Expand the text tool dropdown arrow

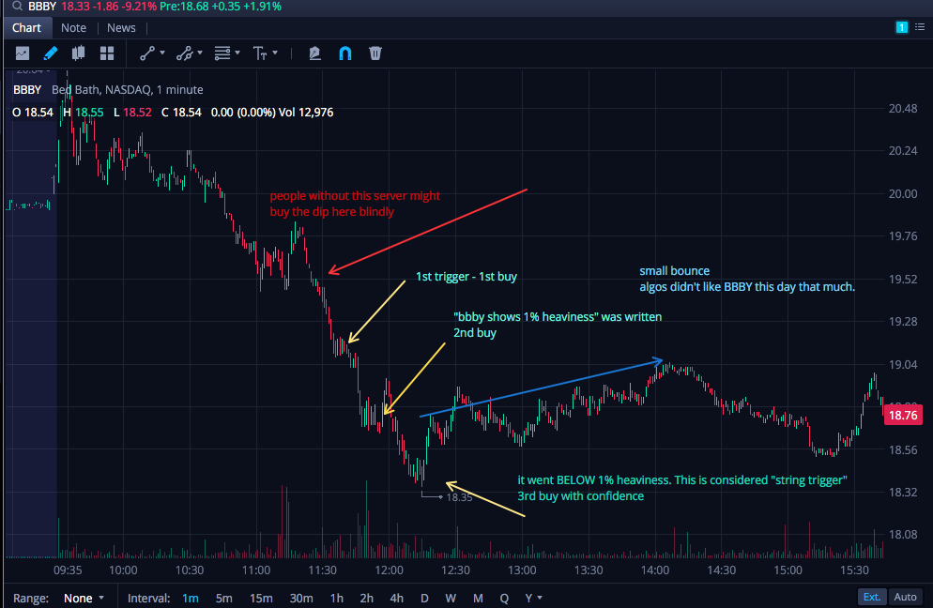[275, 53]
